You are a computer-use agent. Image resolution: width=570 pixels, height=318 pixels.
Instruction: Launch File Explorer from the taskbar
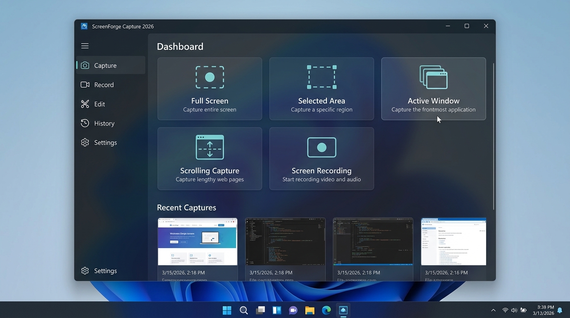(x=310, y=310)
